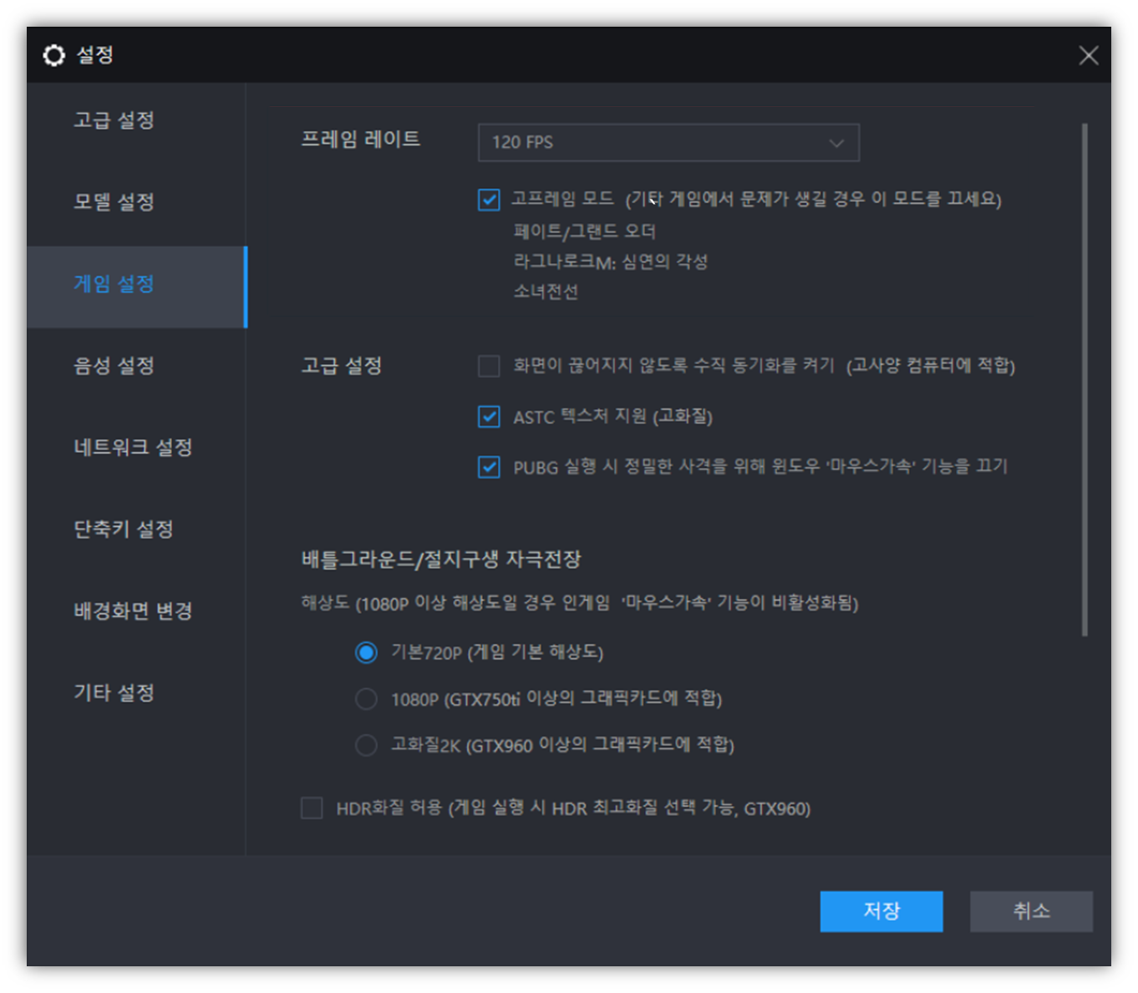1138x993 pixels.
Task: Save settings with the 저장 button
Action: click(881, 911)
